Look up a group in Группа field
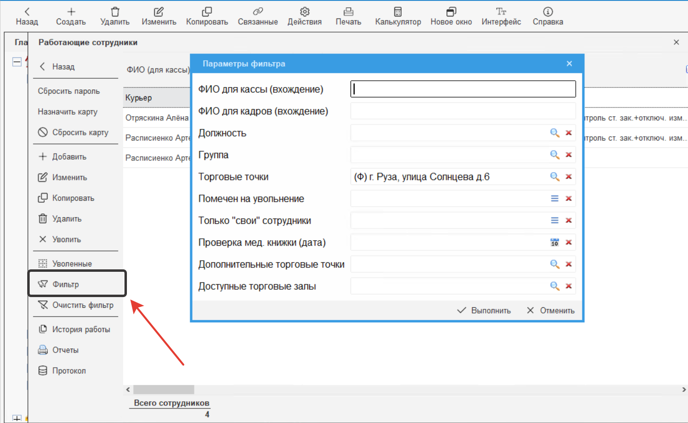Image resolution: width=688 pixels, height=423 pixels. click(x=554, y=155)
